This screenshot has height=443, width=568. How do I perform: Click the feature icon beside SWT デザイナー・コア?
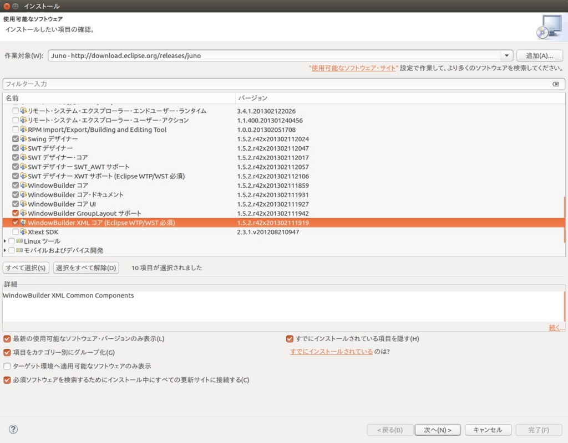(x=23, y=157)
